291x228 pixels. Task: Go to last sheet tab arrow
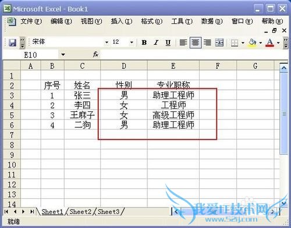click(x=32, y=212)
